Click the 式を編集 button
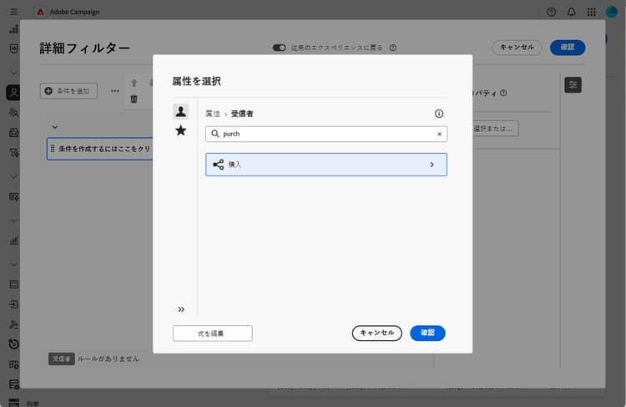Screen dimensions: 626x407 point(212,333)
